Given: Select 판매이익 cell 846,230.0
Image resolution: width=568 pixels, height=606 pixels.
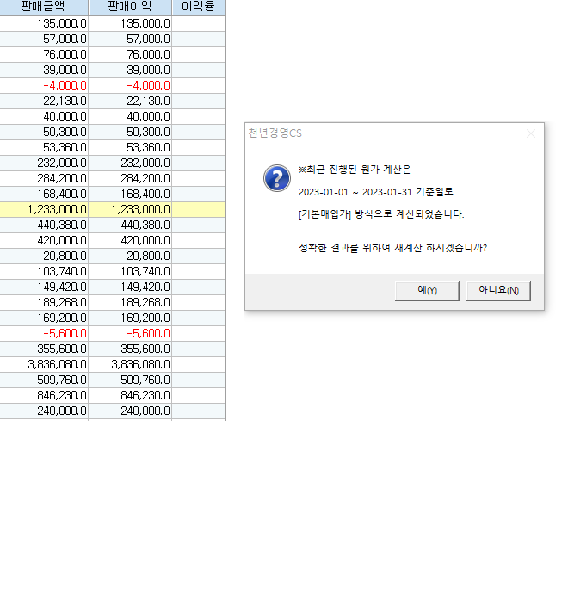Looking at the screenshot, I should (130, 395).
